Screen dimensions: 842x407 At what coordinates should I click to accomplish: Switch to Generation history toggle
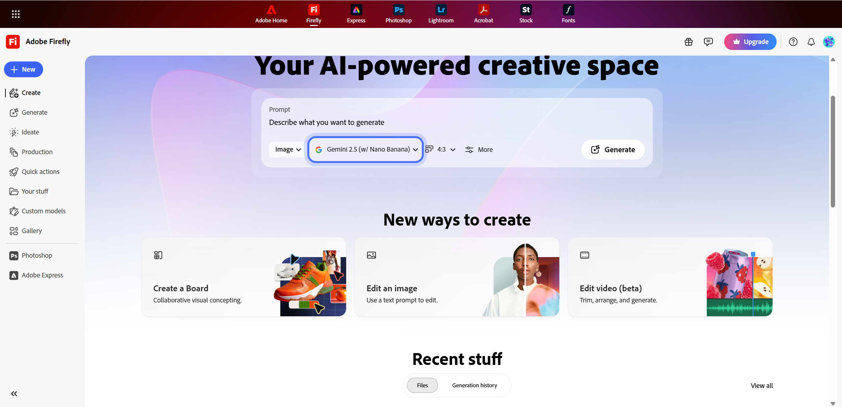tap(474, 385)
